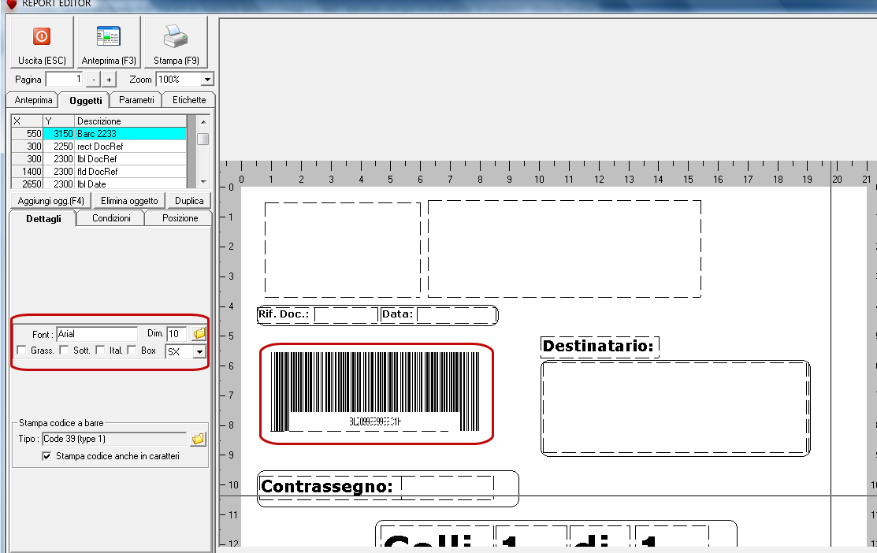Open the Posizione tab
Viewport: 877px width, 553px height.
click(180, 218)
